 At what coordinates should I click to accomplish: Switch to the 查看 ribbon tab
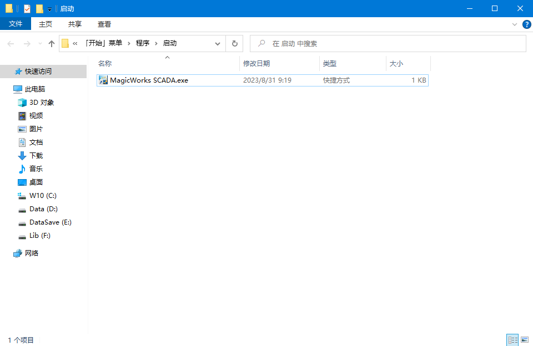(104, 24)
